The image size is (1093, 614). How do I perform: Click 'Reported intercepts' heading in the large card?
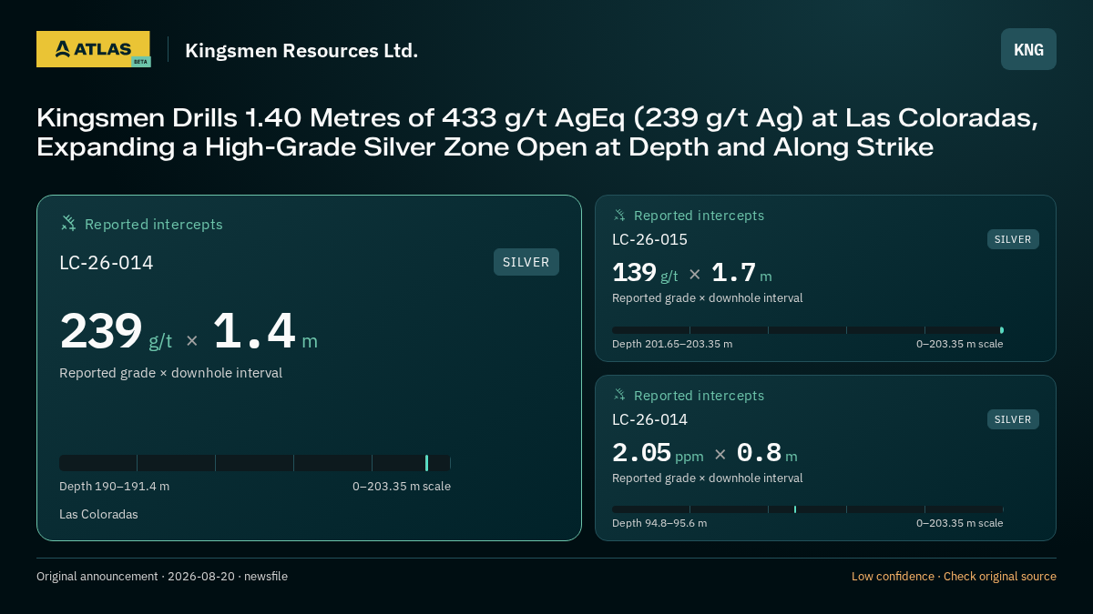(x=154, y=225)
